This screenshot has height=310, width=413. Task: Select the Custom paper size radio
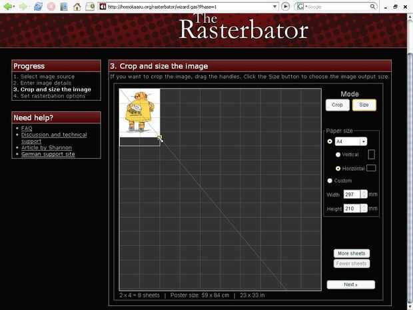[x=330, y=181]
